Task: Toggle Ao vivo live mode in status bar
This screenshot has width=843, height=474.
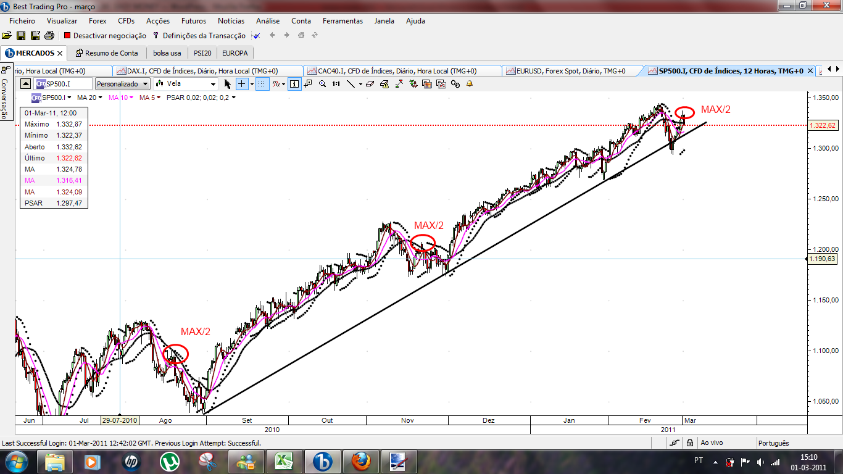Action: pyautogui.click(x=711, y=443)
